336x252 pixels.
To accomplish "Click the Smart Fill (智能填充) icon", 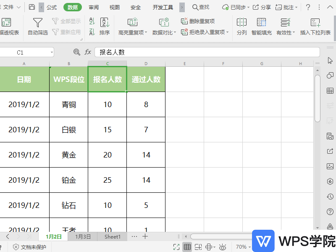I will pos(261,23).
